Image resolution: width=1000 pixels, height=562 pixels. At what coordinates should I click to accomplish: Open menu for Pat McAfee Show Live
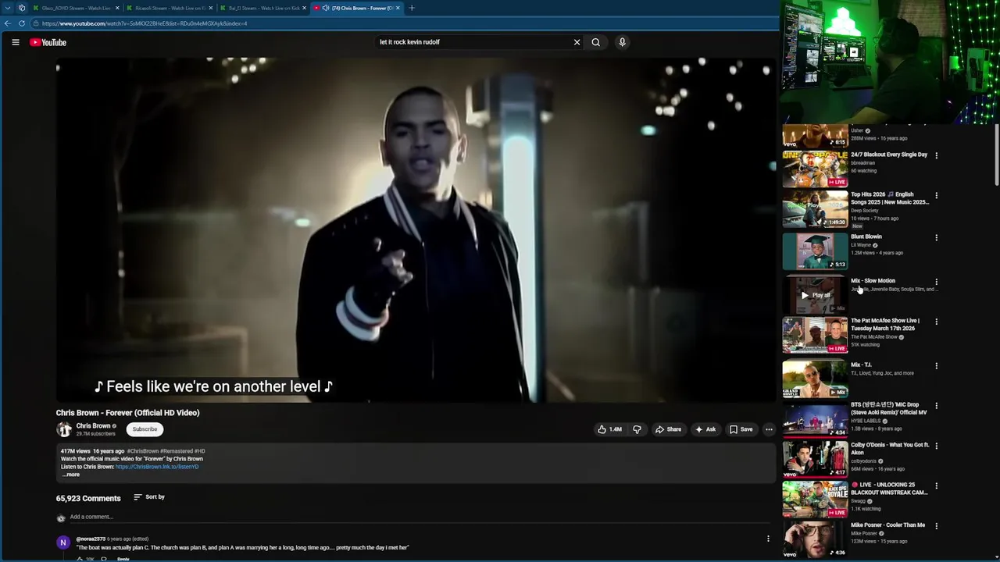click(936, 322)
